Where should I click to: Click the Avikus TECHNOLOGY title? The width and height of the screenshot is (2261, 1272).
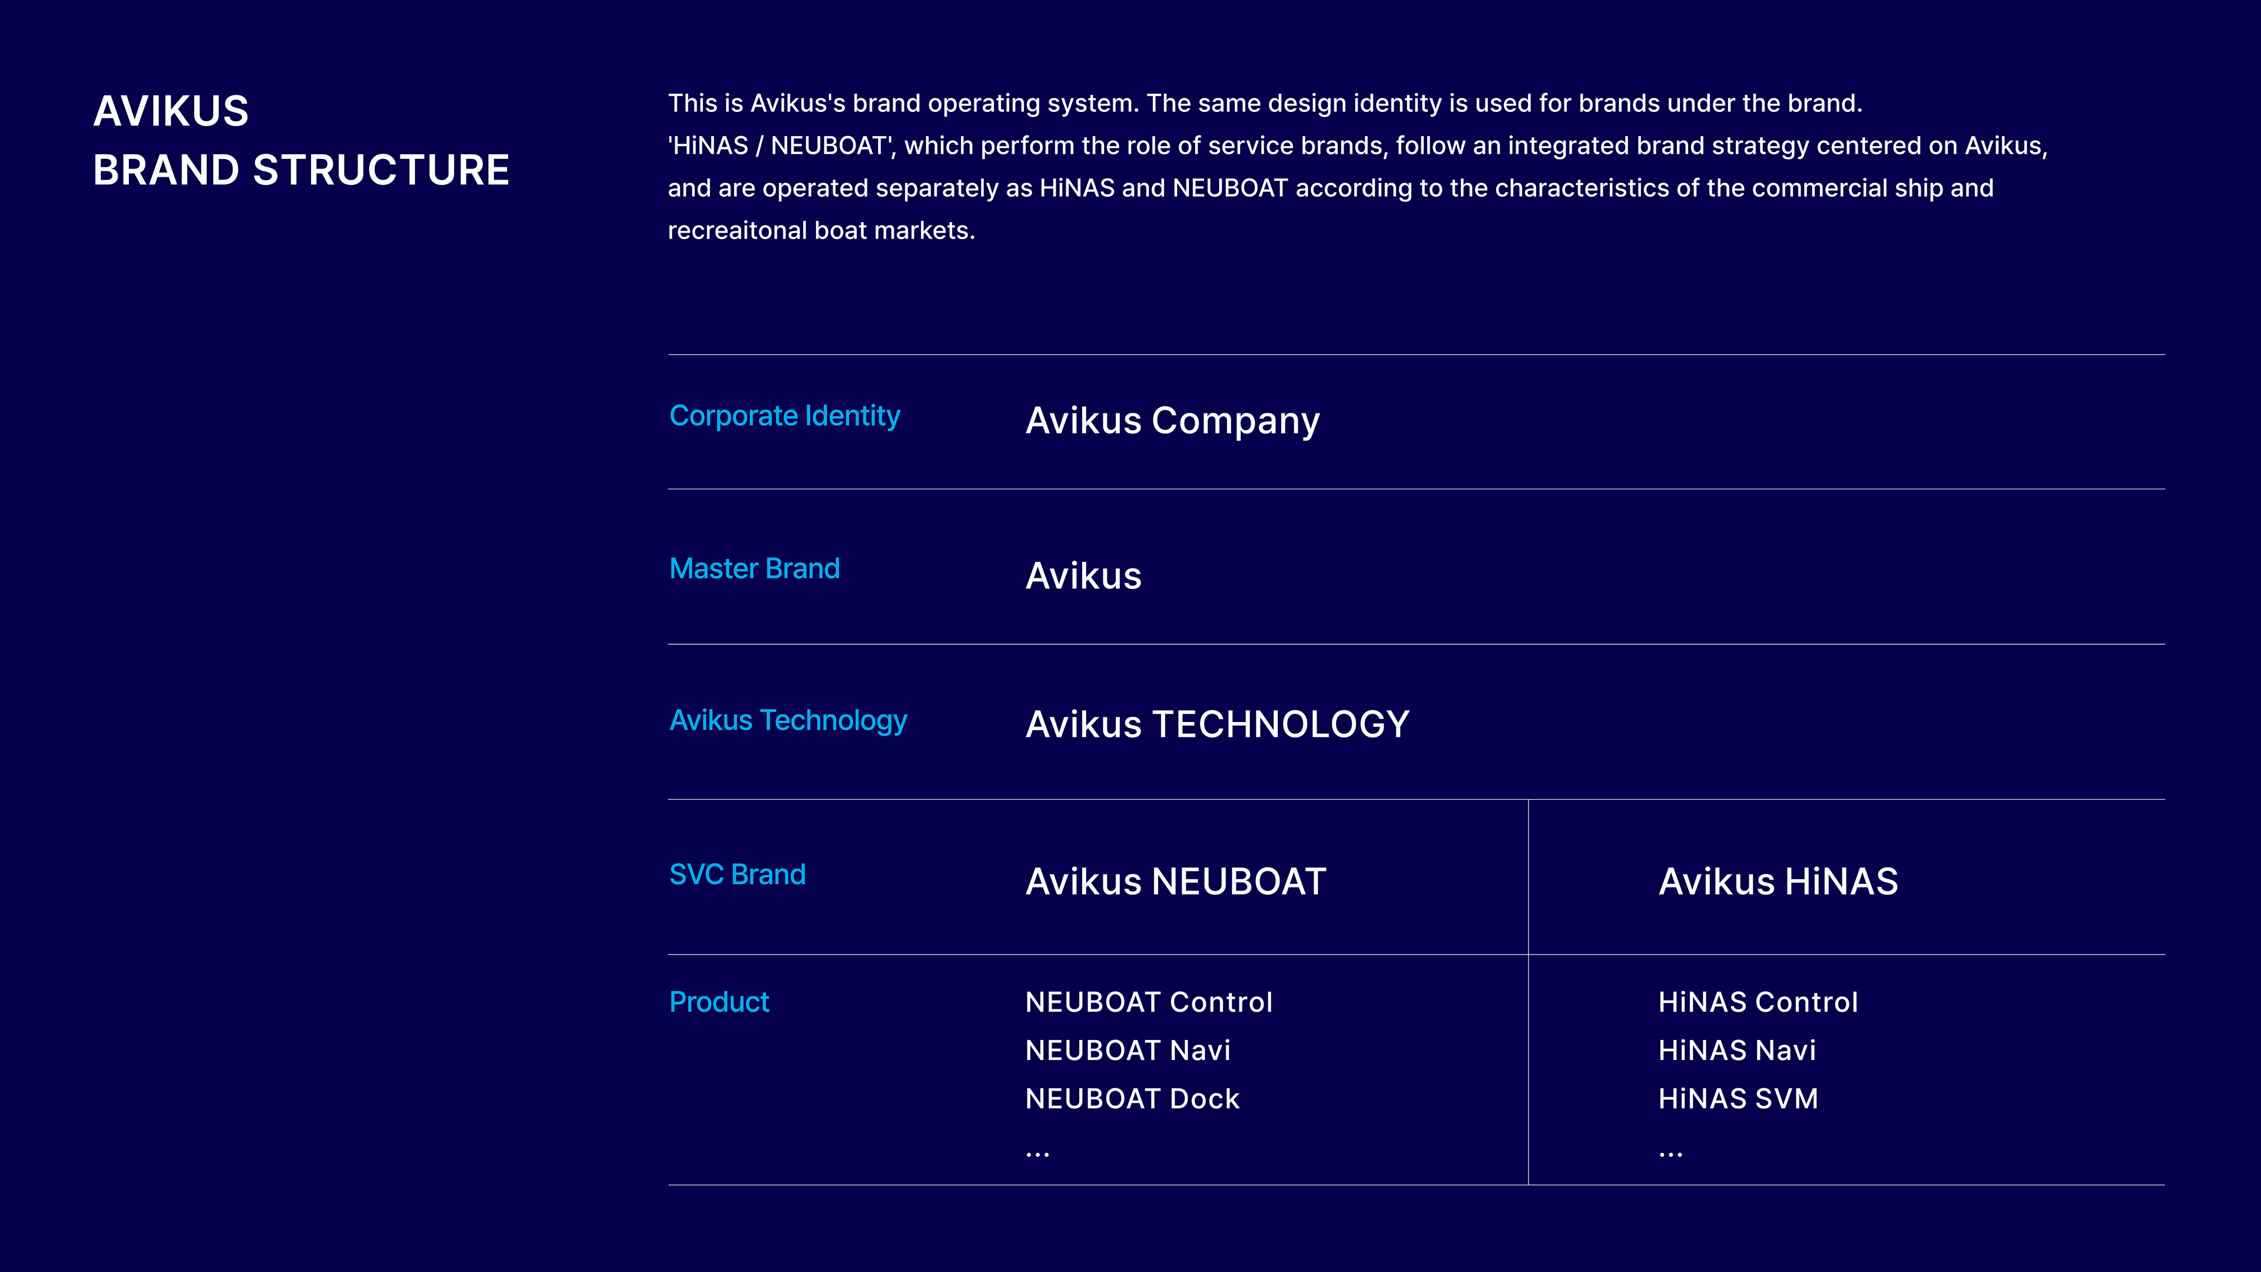(x=1218, y=725)
